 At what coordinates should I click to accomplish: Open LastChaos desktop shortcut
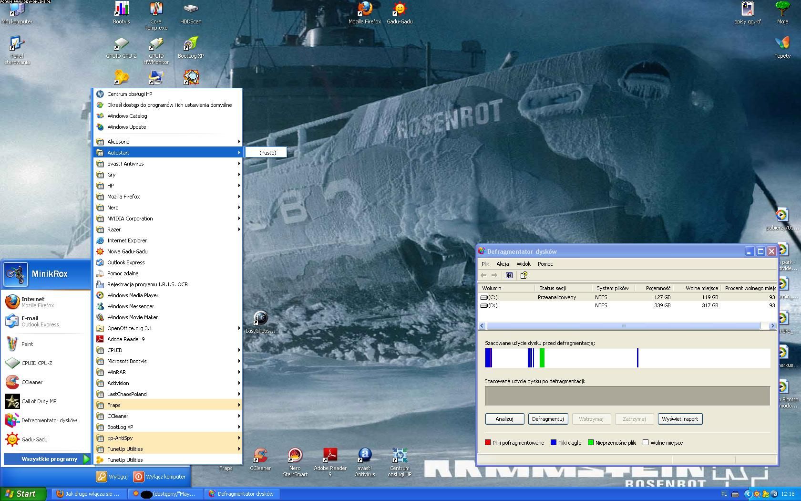[x=260, y=322]
